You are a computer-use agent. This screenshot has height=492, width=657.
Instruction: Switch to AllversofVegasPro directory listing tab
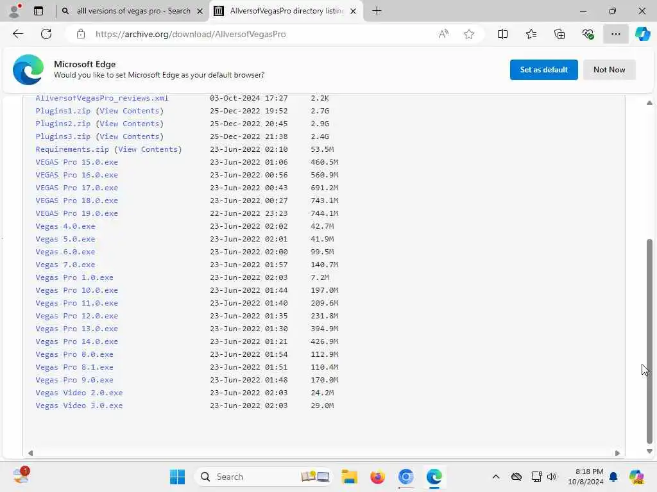click(287, 11)
